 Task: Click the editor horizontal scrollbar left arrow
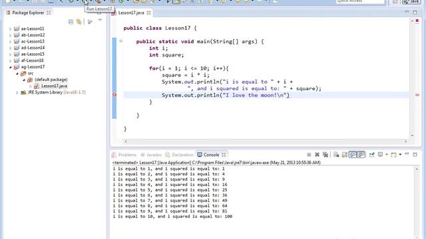pos(126,141)
